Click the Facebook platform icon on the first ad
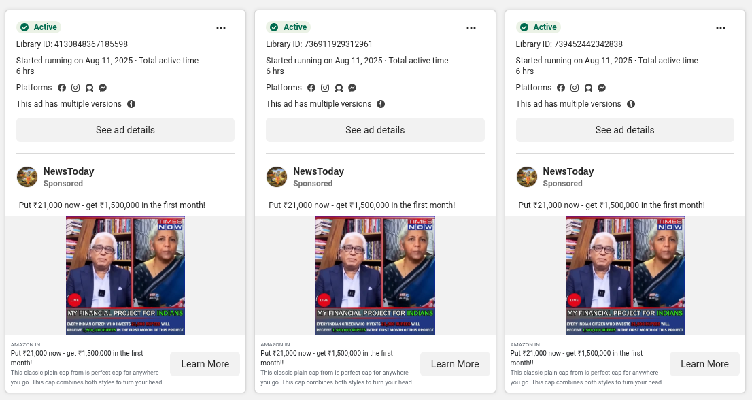Viewport: 752px width, 400px height. click(62, 88)
